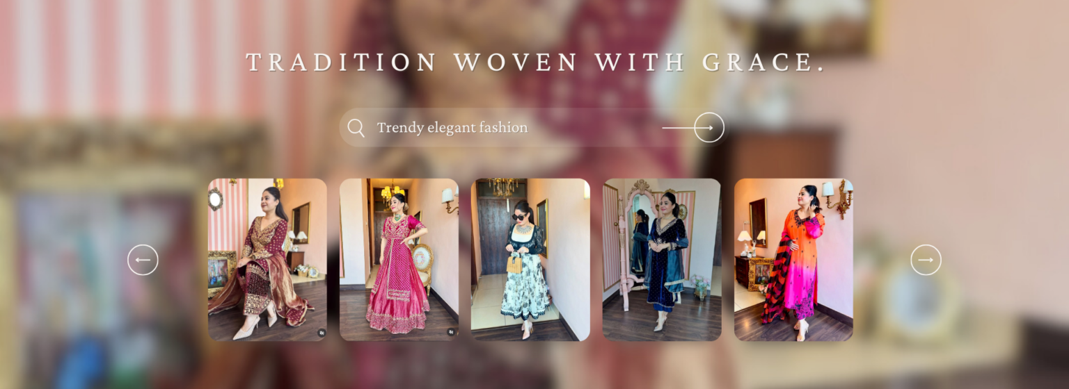Submit the search with the circled arrow
Viewport: 1069px width, 389px height.
click(709, 128)
